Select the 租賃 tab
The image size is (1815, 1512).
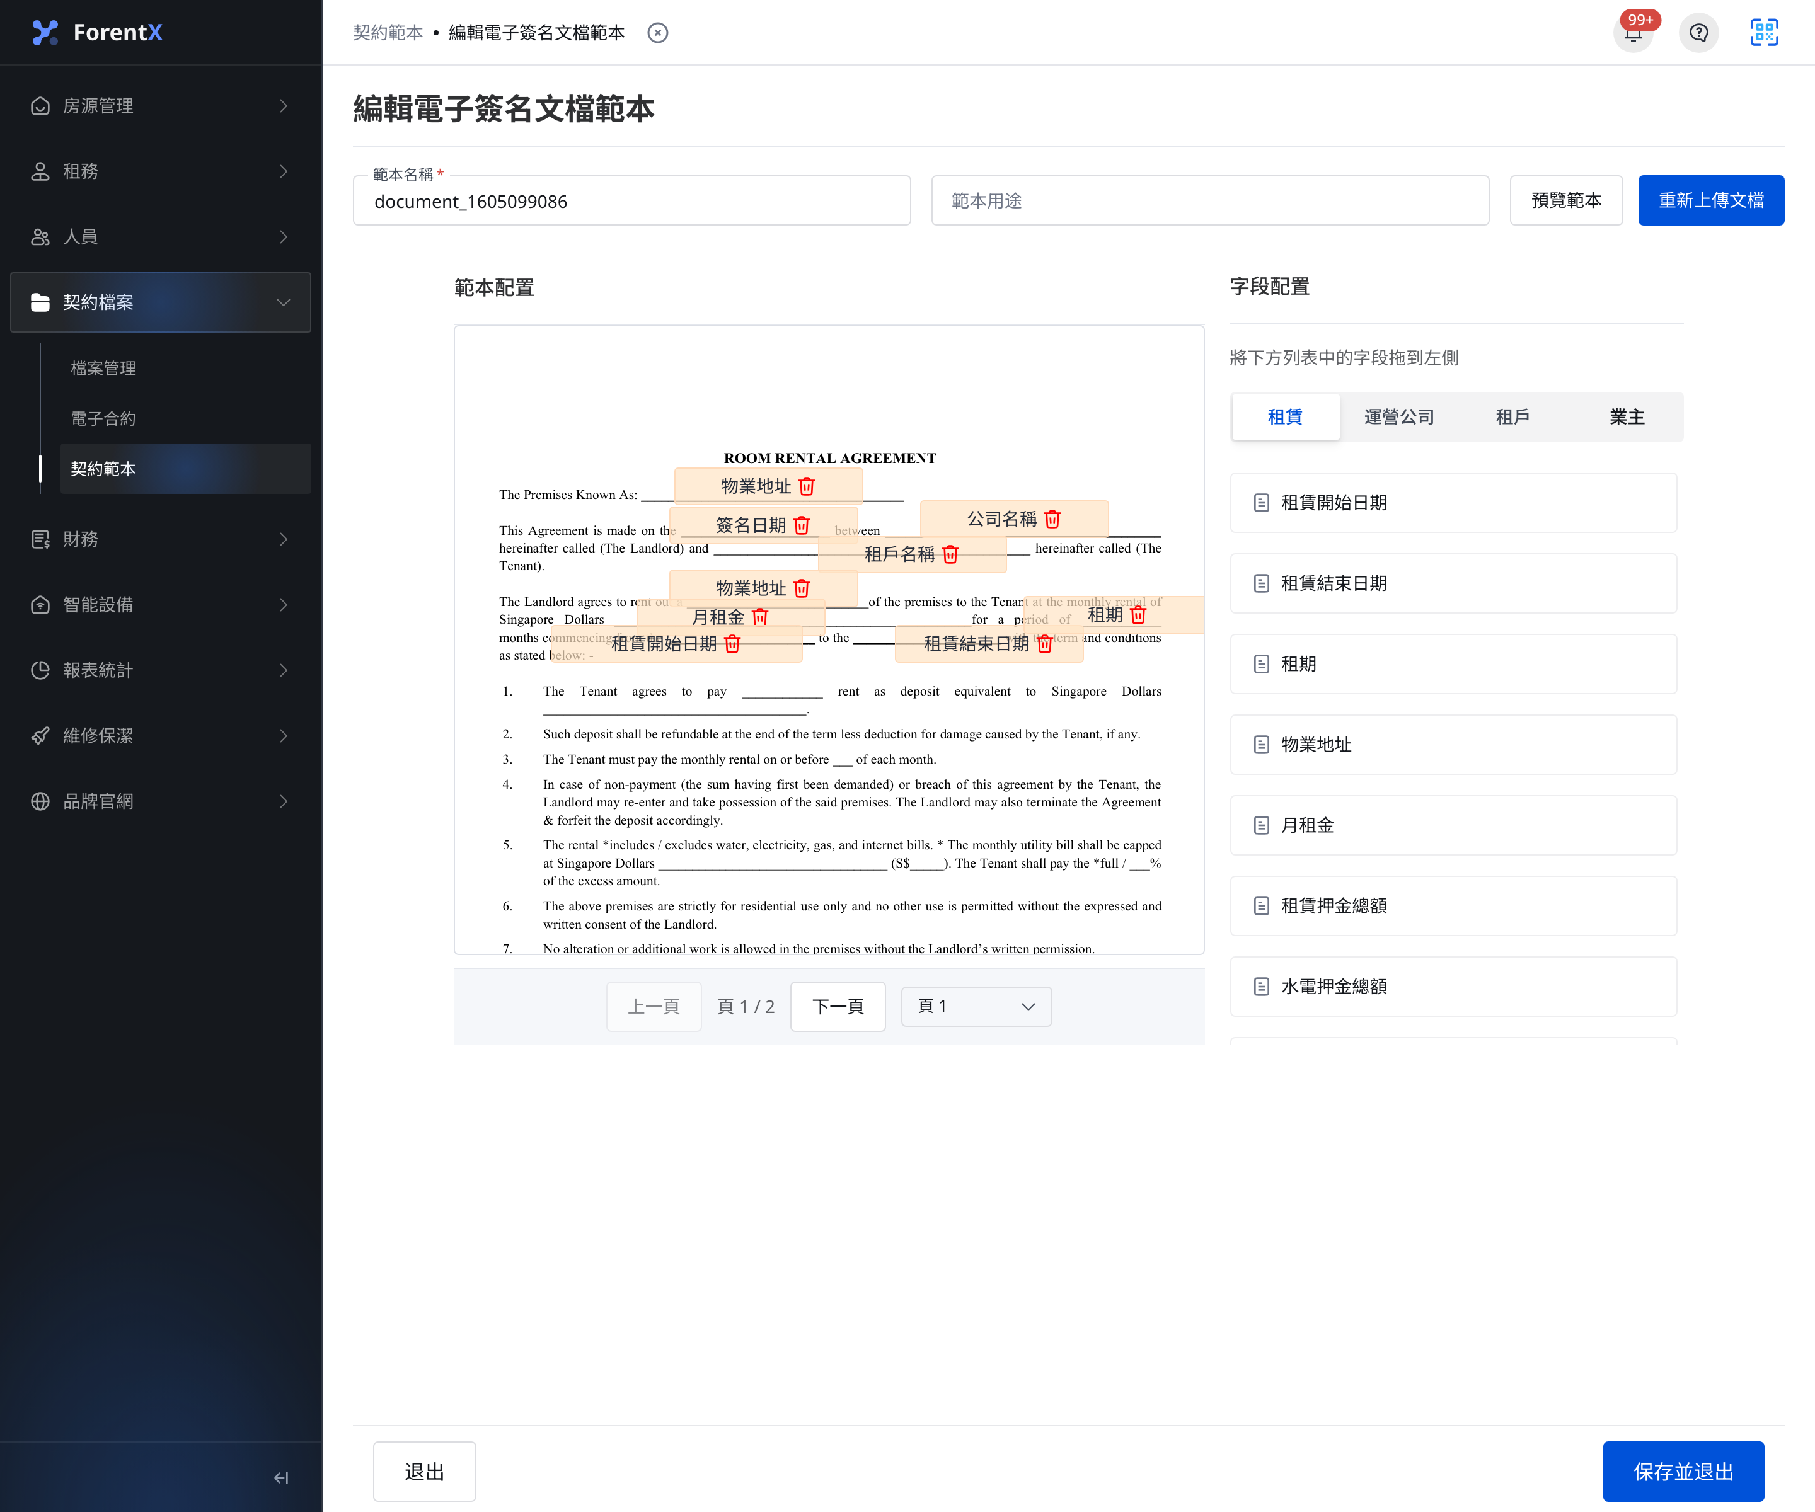coord(1285,417)
